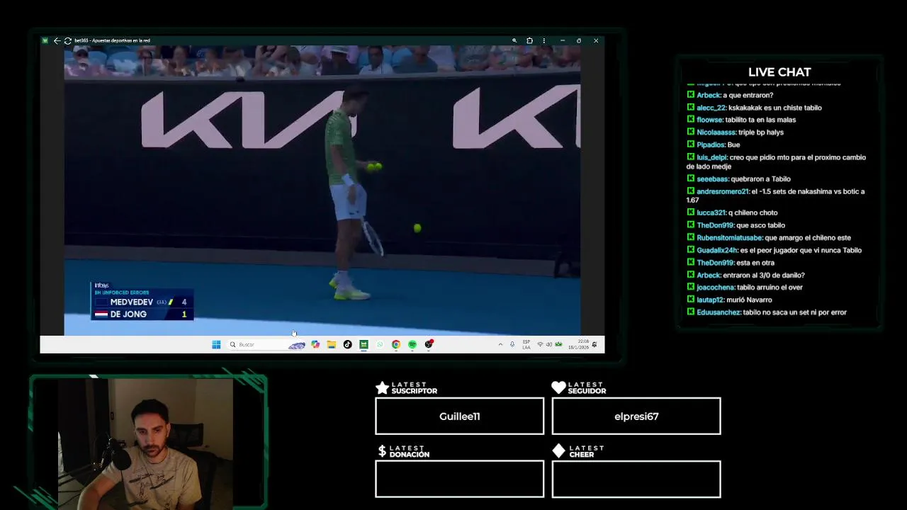
Task: Click the LIVE CHAT heading
Action: coord(779,72)
